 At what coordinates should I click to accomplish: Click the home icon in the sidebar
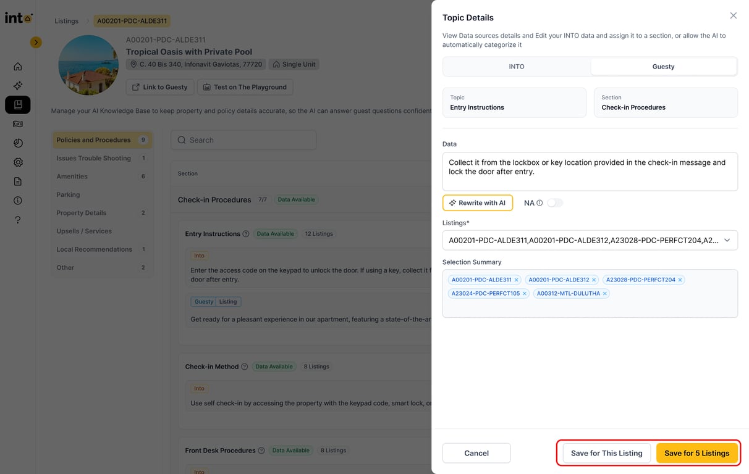pyautogui.click(x=18, y=67)
